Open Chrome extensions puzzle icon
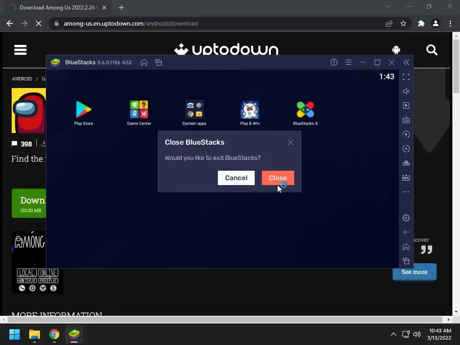This screenshot has height=345, width=460. tap(421, 23)
